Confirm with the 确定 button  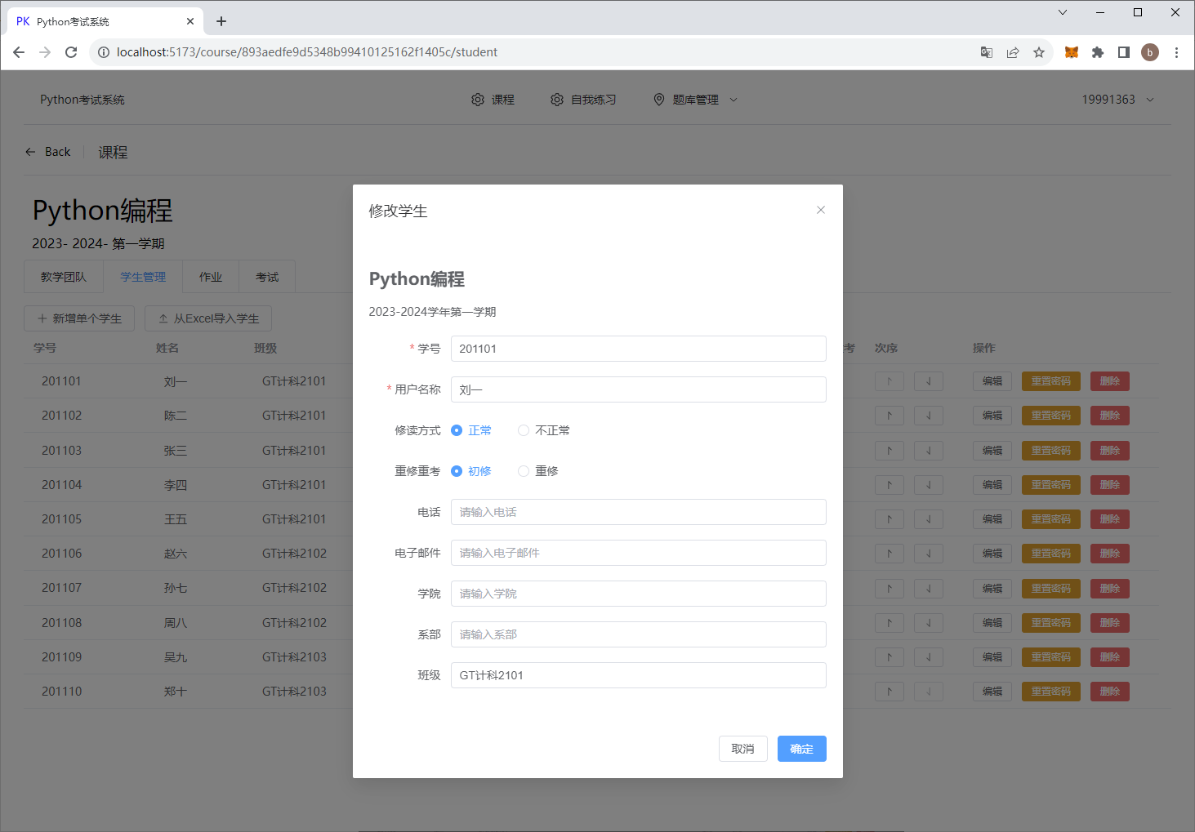[801, 749]
